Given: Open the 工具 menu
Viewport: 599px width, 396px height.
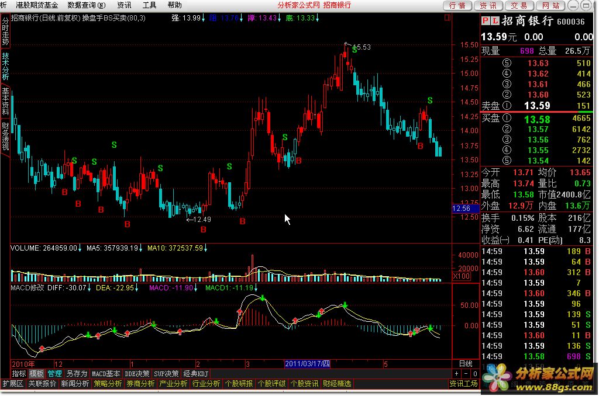Looking at the screenshot, I should [x=149, y=5].
